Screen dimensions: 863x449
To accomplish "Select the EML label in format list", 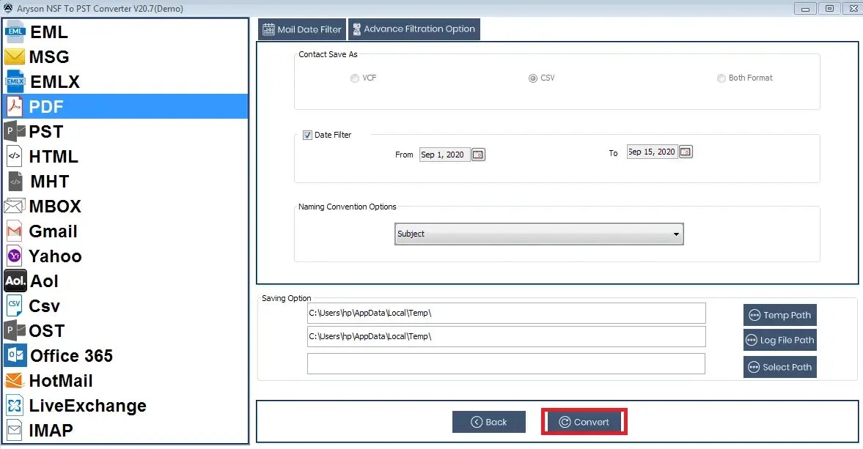I will 49,32.
